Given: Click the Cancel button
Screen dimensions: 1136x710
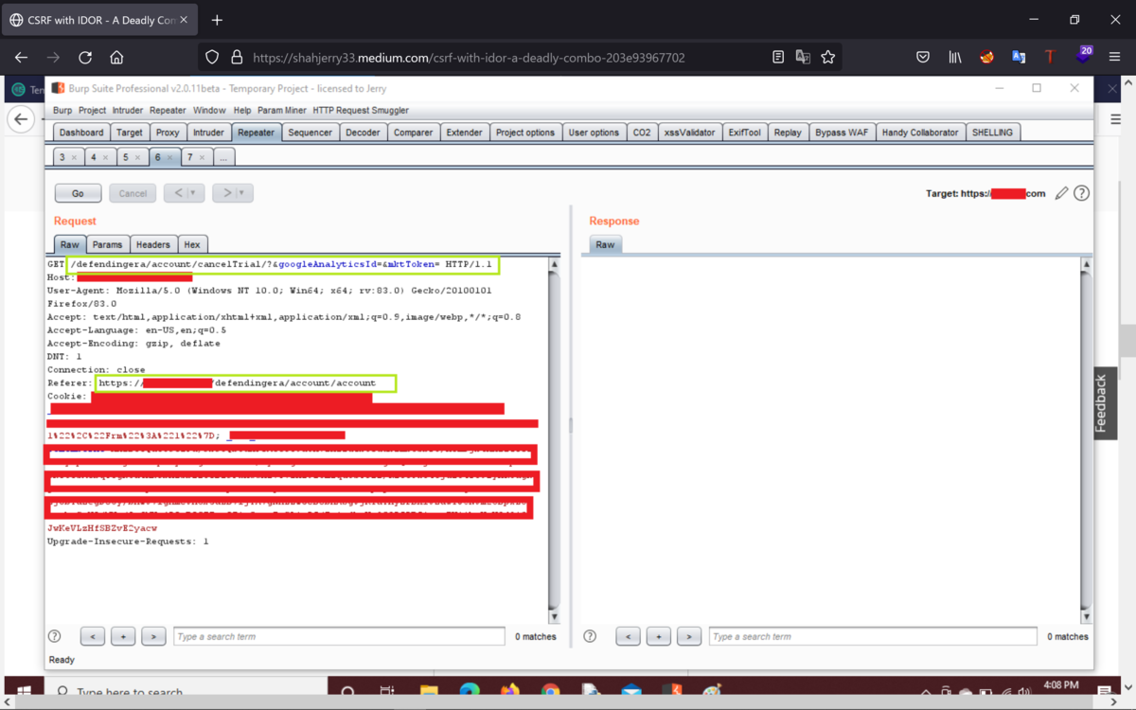Looking at the screenshot, I should tap(133, 193).
